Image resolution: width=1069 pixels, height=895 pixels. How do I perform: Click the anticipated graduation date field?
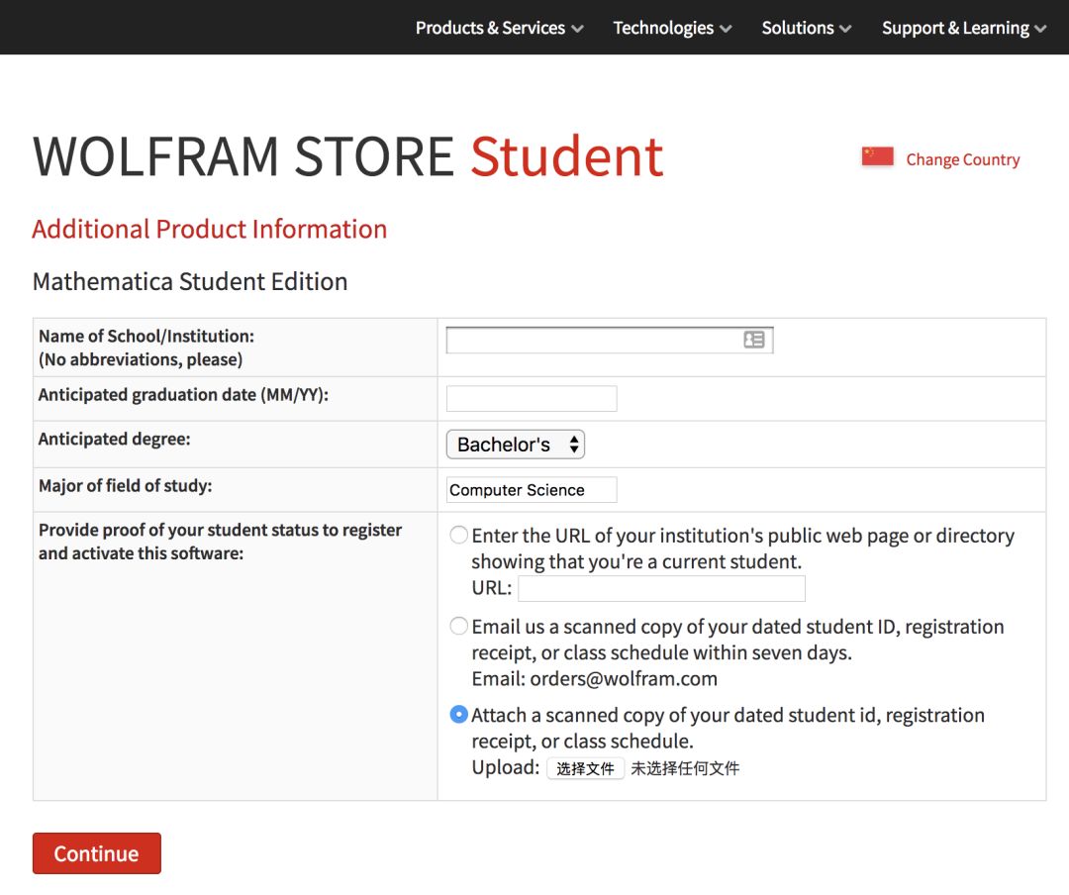532,398
